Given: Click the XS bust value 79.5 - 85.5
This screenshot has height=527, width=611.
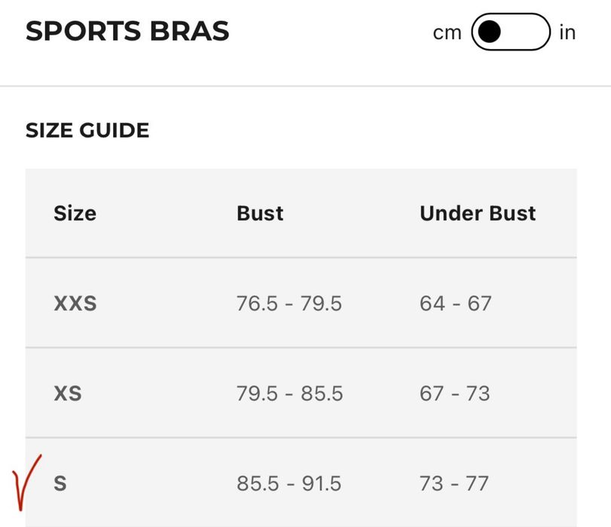Looking at the screenshot, I should (289, 394).
